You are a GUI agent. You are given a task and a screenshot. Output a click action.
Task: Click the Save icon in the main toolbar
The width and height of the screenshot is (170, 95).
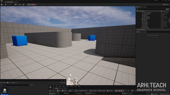point(2,4)
